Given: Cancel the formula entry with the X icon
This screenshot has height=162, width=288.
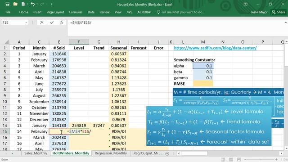Looking at the screenshot, I should pos(42,22).
